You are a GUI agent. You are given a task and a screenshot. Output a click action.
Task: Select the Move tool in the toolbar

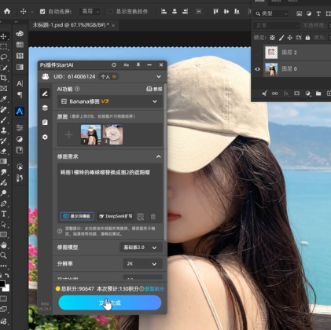click(x=4, y=36)
